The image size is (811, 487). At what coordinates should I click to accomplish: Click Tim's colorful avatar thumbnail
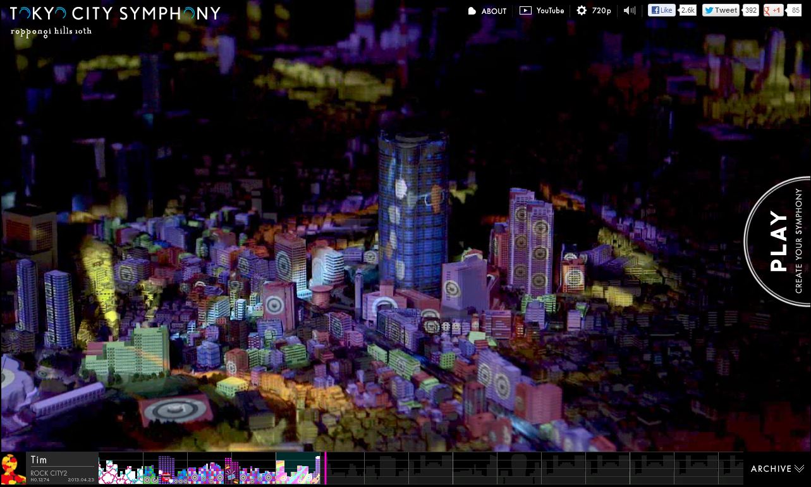(x=13, y=469)
